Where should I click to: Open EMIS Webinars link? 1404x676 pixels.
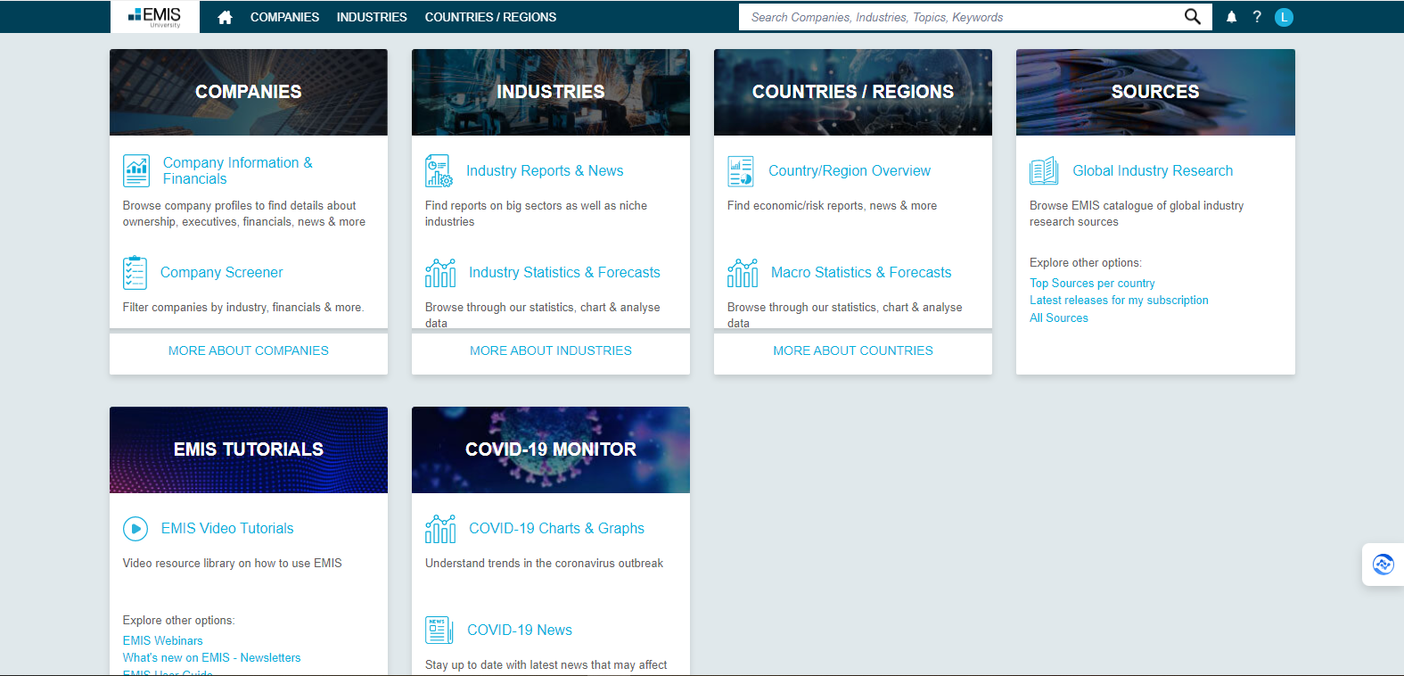(x=162, y=641)
